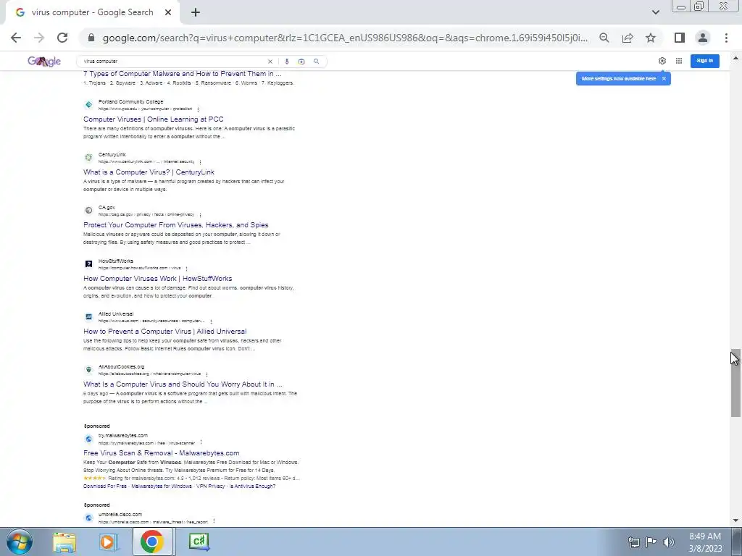742x556 pixels.
Task: Open 7 Types of Computer Malware result
Action: coord(182,74)
